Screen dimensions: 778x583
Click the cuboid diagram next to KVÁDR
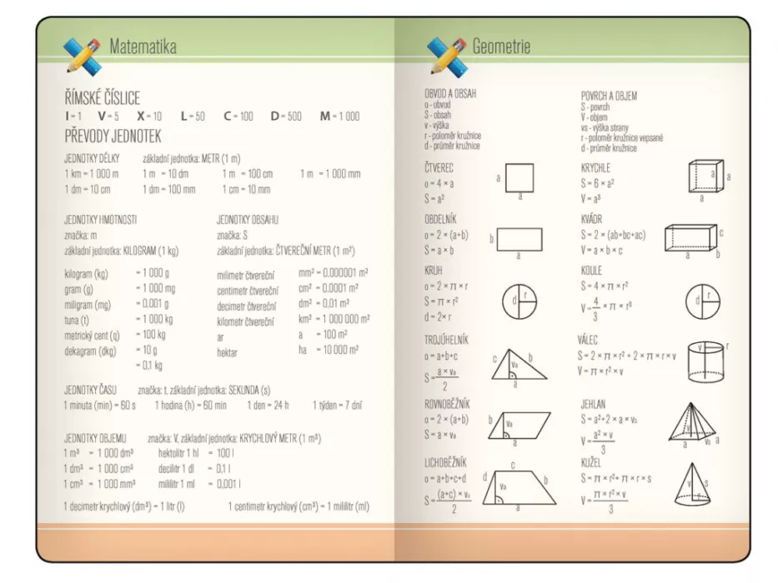point(690,238)
